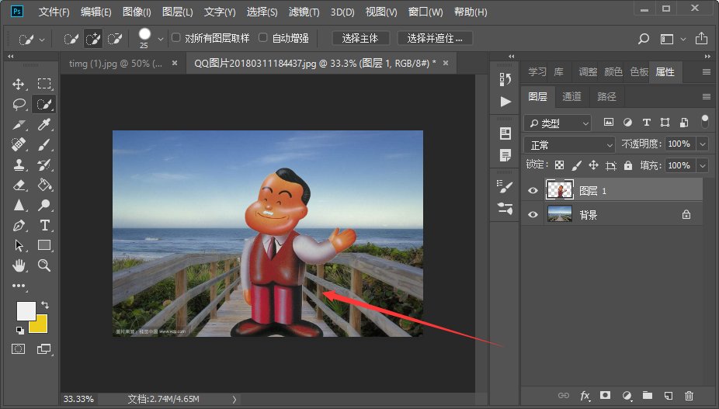The height and width of the screenshot is (409, 719).
Task: Select the Zoom tool
Action: tap(44, 265)
